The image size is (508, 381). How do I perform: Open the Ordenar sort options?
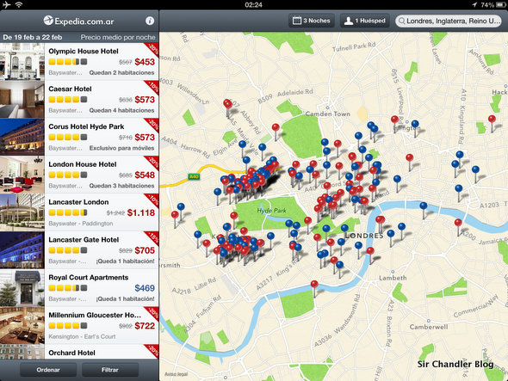pos(48,370)
